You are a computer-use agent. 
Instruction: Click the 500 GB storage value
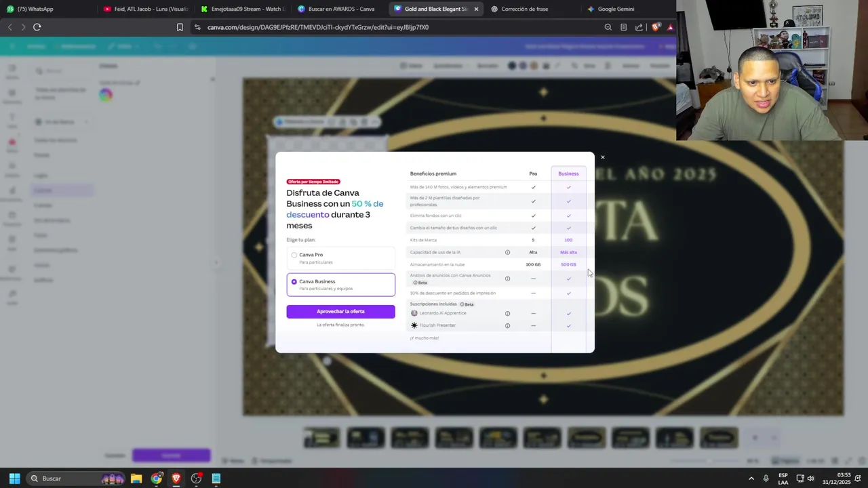tap(568, 264)
